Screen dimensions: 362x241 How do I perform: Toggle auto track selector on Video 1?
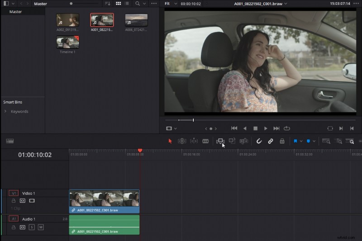point(22,201)
